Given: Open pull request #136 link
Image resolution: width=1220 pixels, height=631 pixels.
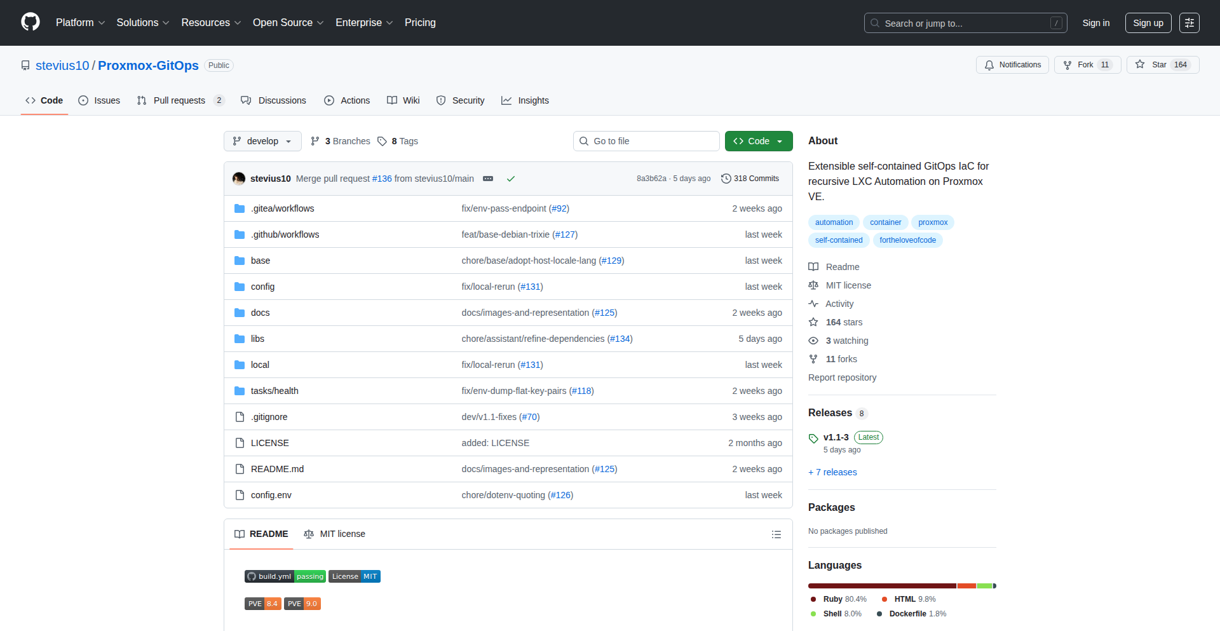Looking at the screenshot, I should tap(382, 179).
